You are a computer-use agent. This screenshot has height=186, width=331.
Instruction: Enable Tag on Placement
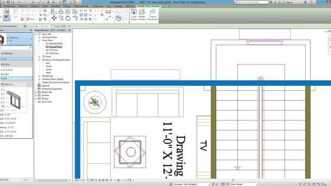[153, 15]
